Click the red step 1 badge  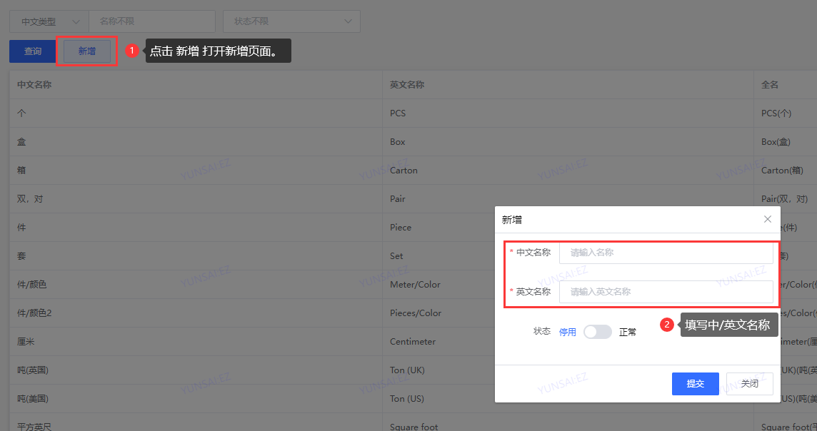(131, 51)
